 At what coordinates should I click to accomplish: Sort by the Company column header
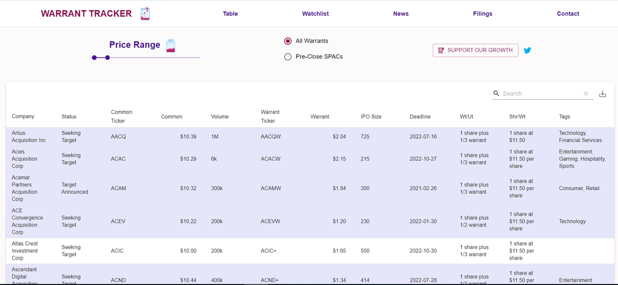click(23, 116)
